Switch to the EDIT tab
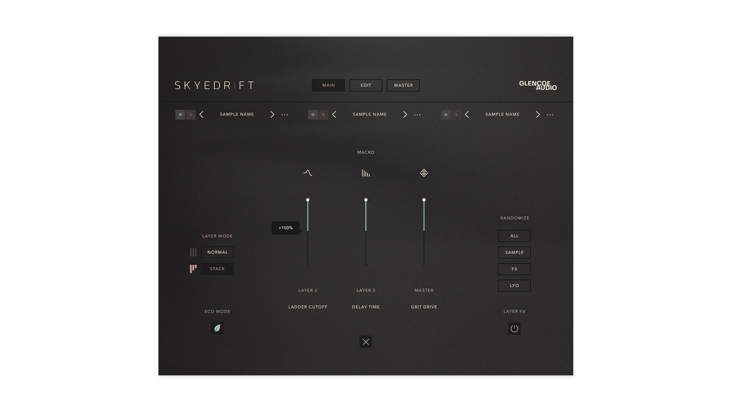733x412 pixels. pos(366,85)
